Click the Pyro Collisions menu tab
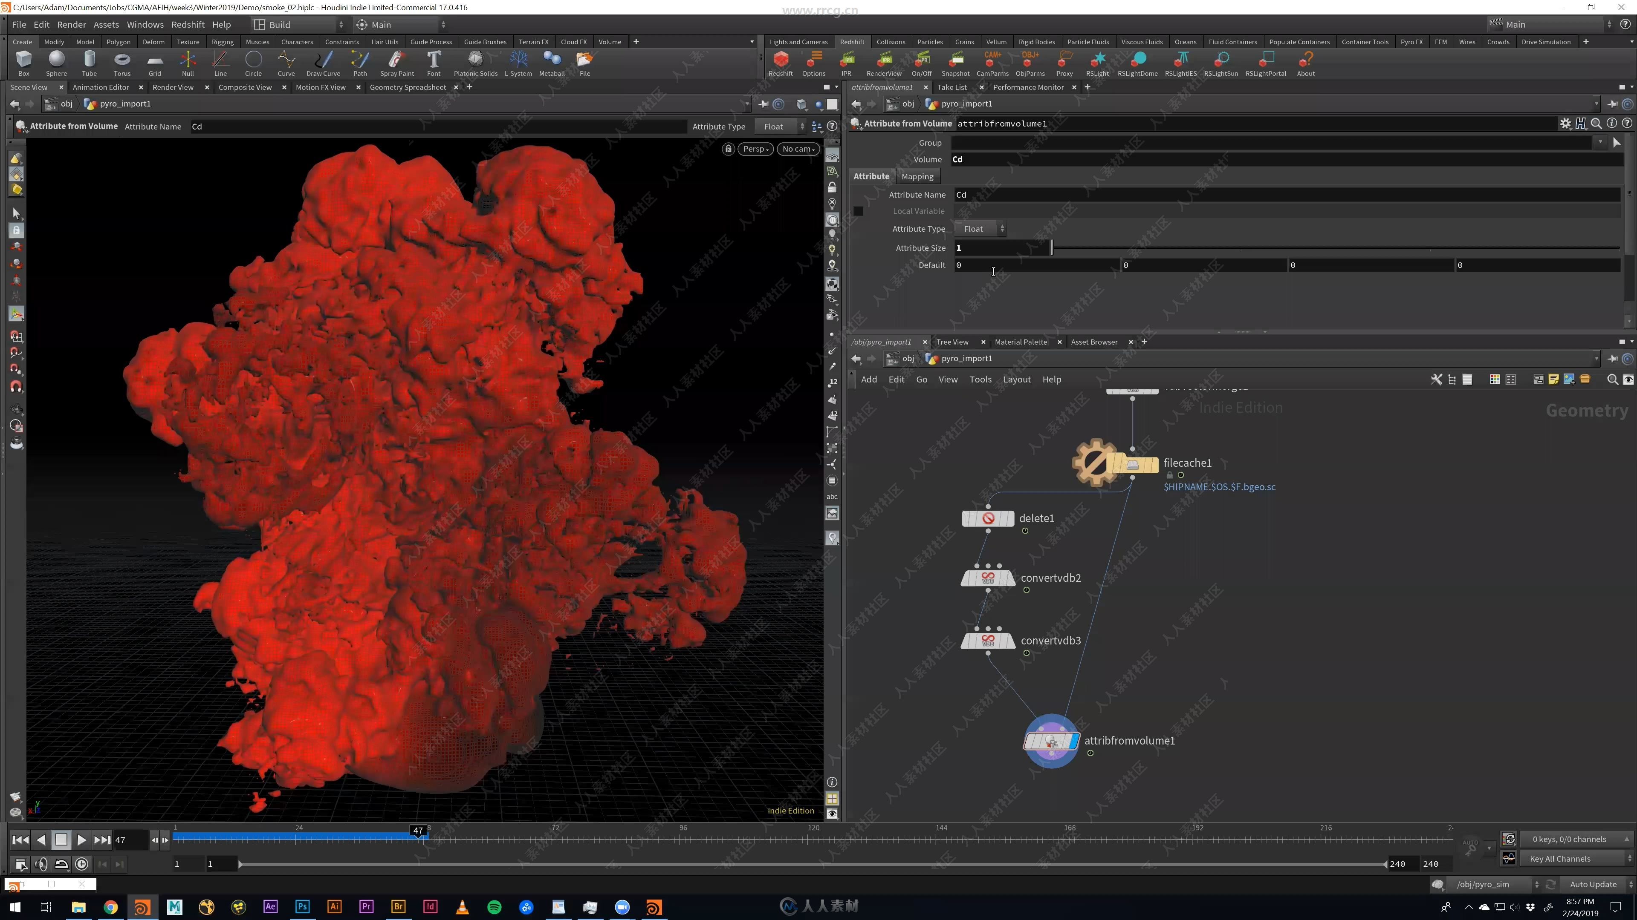 tap(888, 42)
